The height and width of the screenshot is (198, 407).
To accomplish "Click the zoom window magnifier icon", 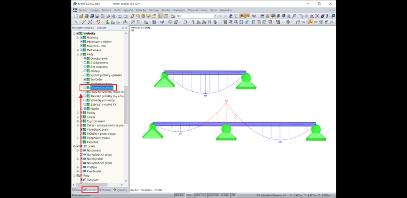I will [230, 22].
